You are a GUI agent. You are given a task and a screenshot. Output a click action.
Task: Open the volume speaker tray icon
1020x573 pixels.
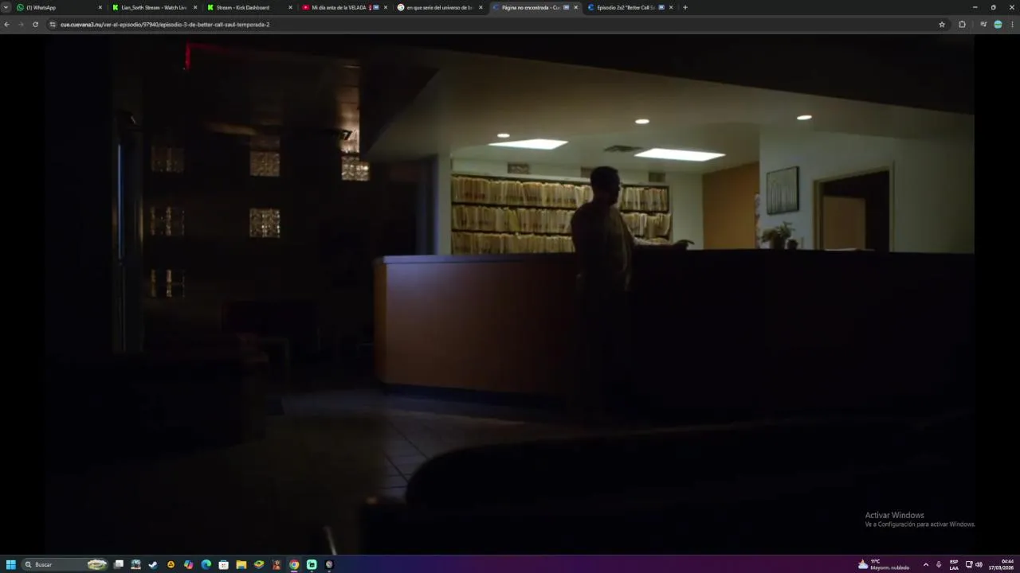click(979, 564)
